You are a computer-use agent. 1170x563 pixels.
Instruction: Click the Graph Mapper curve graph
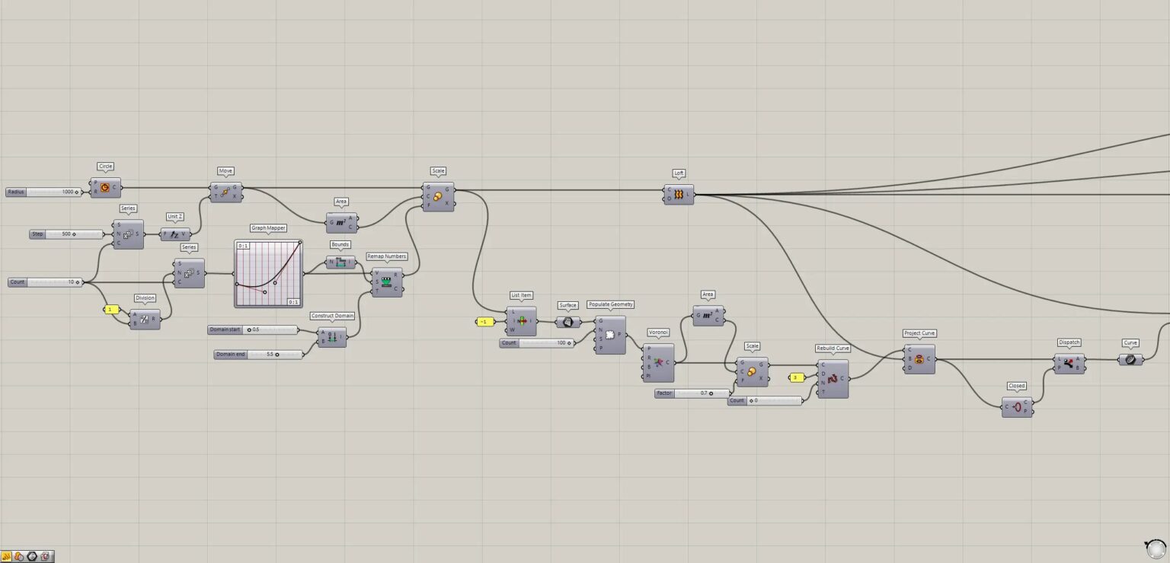[268, 274]
